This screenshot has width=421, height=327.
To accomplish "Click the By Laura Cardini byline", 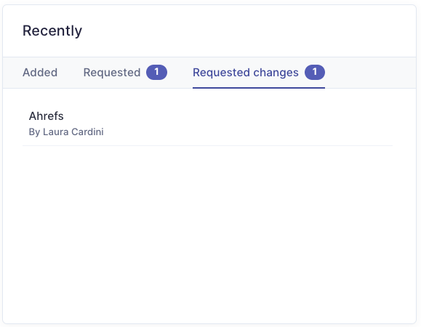I will [66, 132].
